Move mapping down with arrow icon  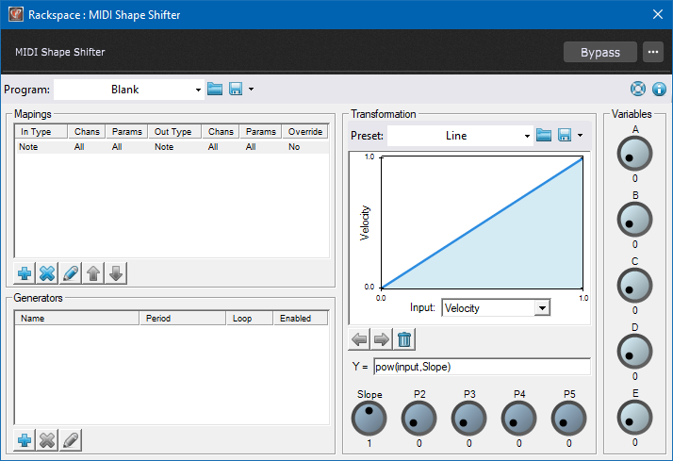tap(116, 273)
